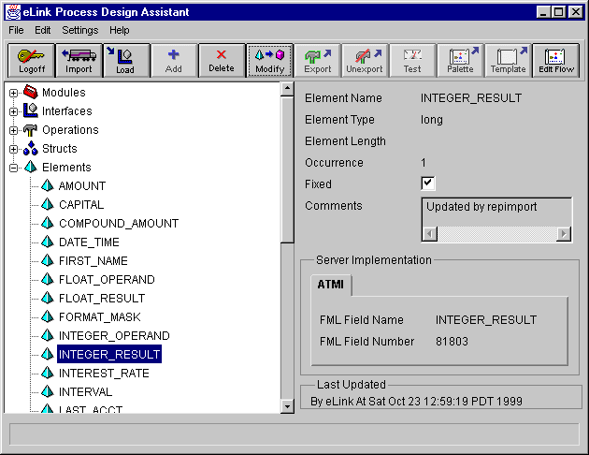The image size is (589, 455).
Task: Select the highlighted INTEGER_RESULT element
Action: click(x=109, y=354)
